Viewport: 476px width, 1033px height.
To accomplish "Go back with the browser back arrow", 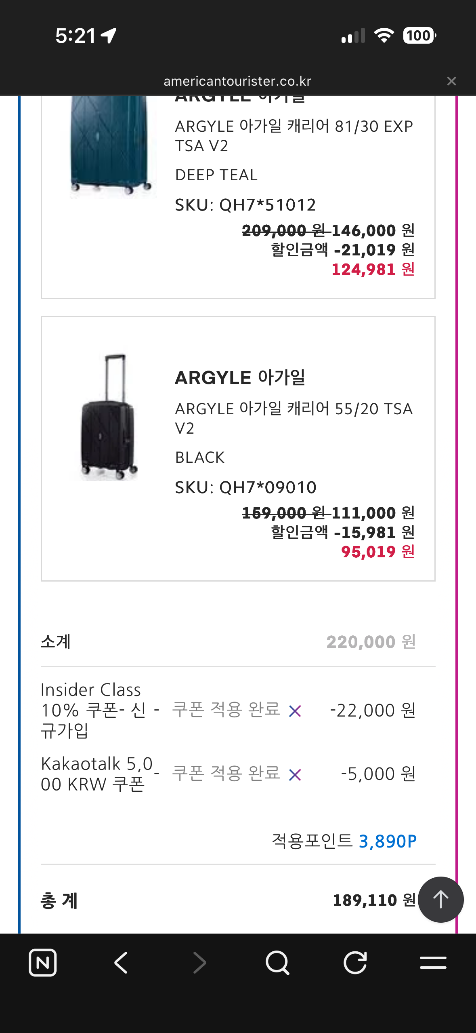I will pos(121,963).
